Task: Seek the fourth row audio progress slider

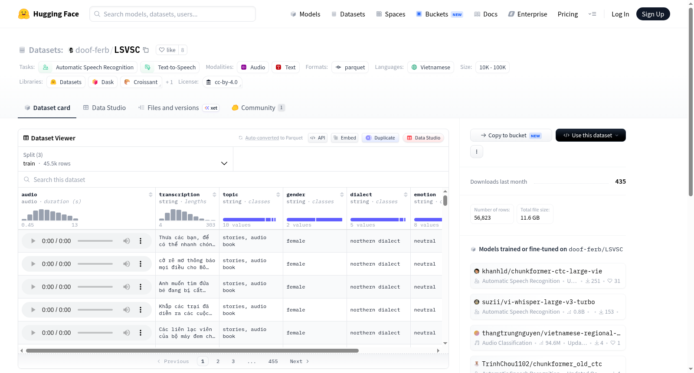Action: 95,310
